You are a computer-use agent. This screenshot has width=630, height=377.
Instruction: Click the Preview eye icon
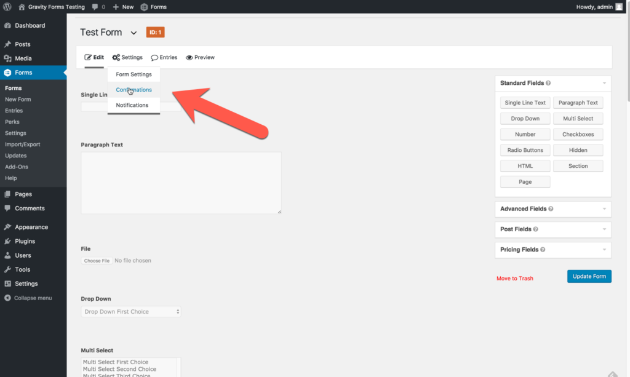pyautogui.click(x=191, y=57)
